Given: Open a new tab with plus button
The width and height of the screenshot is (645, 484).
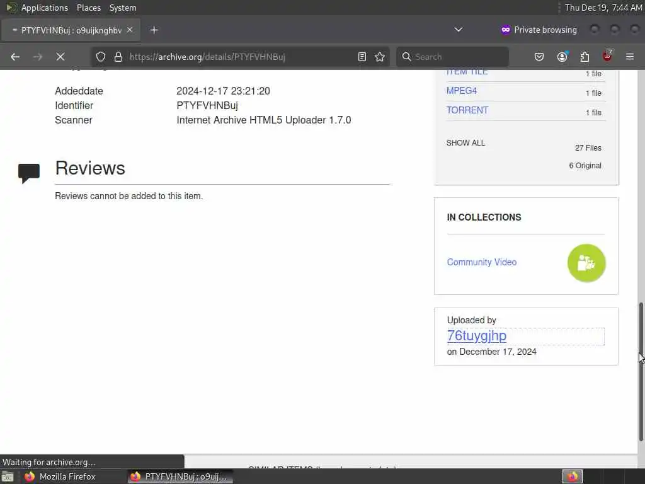Looking at the screenshot, I should (154, 30).
